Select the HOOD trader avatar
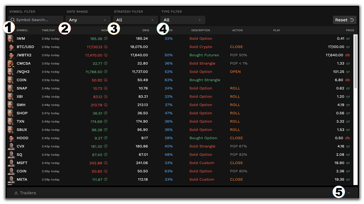This screenshot has width=364, height=204. (x=11, y=138)
